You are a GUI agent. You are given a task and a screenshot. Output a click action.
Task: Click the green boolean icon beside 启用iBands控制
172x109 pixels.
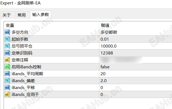(7, 67)
